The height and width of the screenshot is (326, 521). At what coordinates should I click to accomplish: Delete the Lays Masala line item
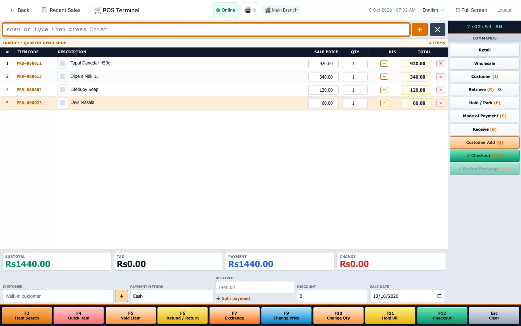(441, 103)
